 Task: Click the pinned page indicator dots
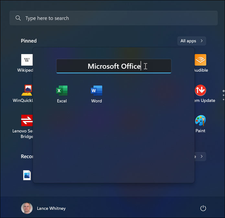click(x=223, y=95)
